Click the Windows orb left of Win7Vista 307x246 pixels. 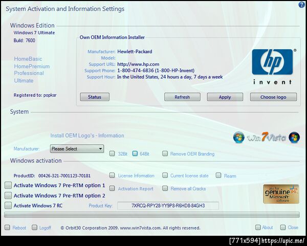(238, 137)
